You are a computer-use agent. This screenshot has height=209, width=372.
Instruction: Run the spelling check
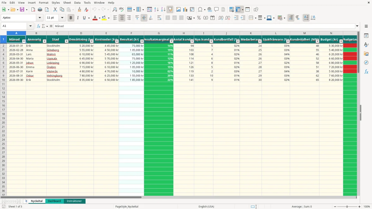coord(122,10)
